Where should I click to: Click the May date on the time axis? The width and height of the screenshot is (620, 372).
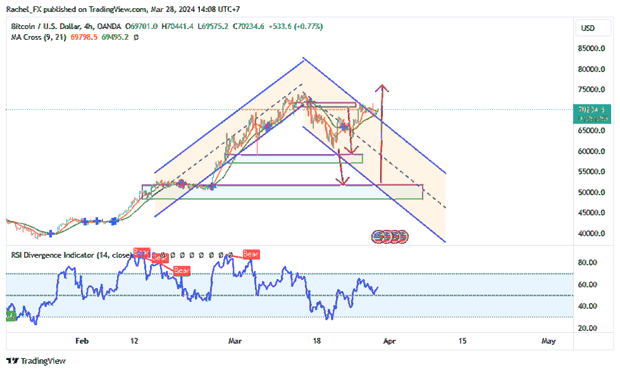(549, 341)
